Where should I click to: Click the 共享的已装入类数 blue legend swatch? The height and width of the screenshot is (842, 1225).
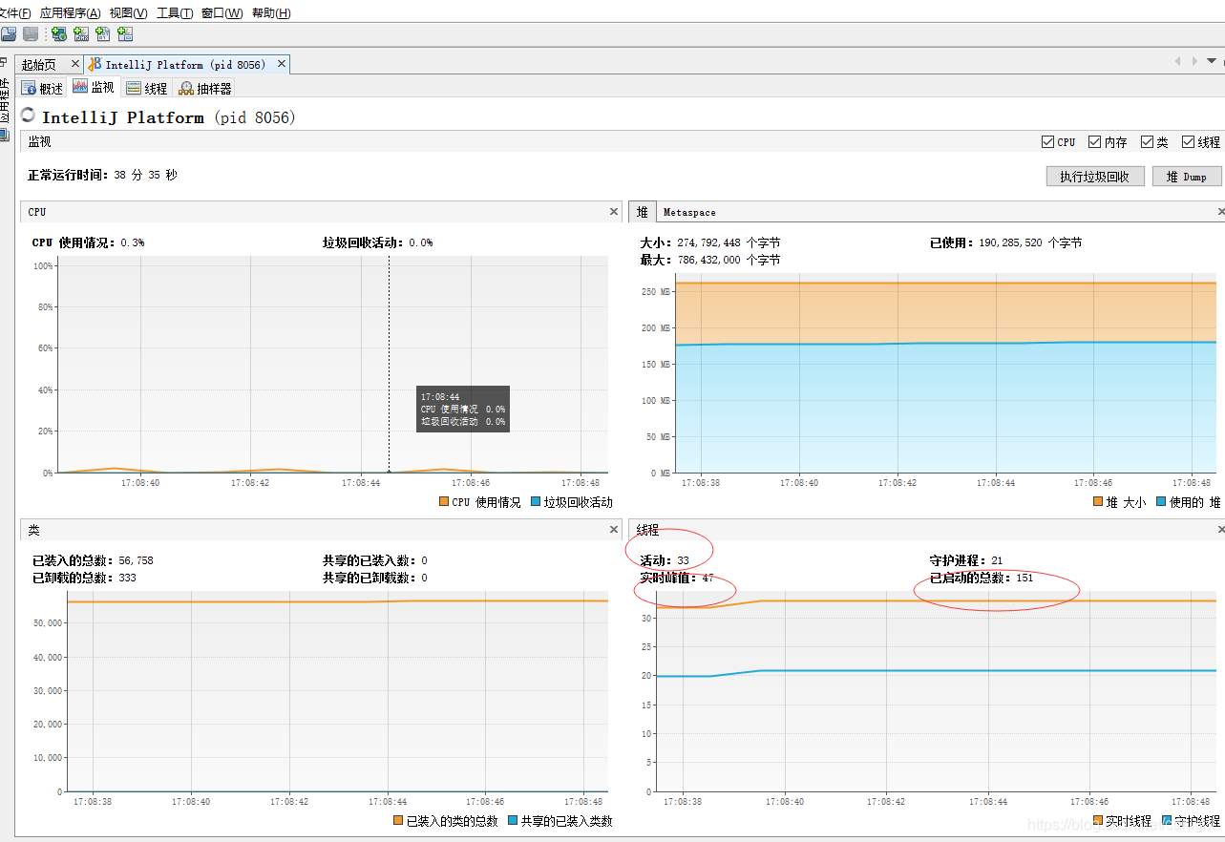513,820
